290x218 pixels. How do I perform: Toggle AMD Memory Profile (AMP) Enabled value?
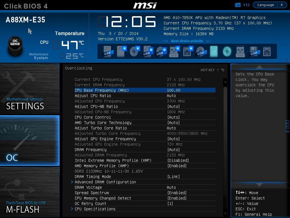(x=177, y=166)
